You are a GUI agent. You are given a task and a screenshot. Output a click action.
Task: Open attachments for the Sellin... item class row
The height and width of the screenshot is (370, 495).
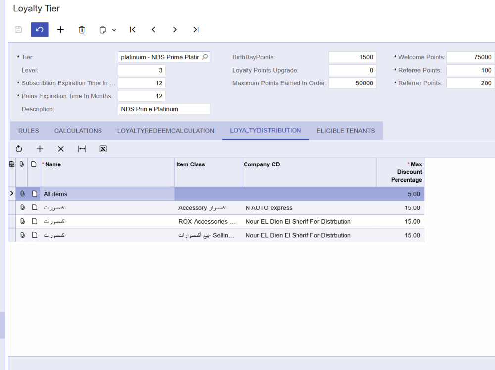tap(22, 235)
